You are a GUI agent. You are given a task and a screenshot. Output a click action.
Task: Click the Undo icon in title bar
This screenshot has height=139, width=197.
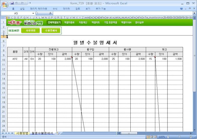click(x=17, y=3)
